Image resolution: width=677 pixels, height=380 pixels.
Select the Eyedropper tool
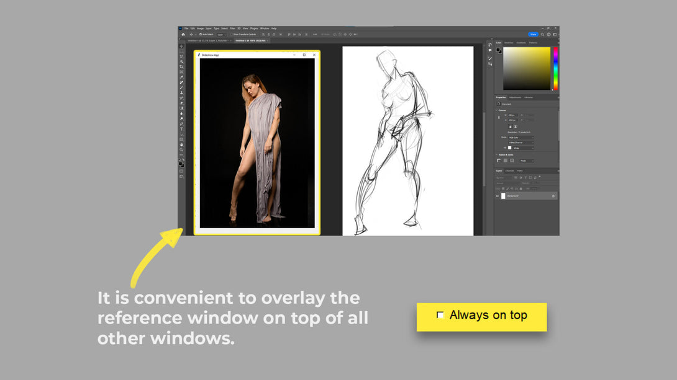click(181, 77)
